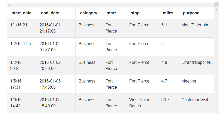Click the purpose column header
The height and width of the screenshot is (114, 224).
point(191,13)
